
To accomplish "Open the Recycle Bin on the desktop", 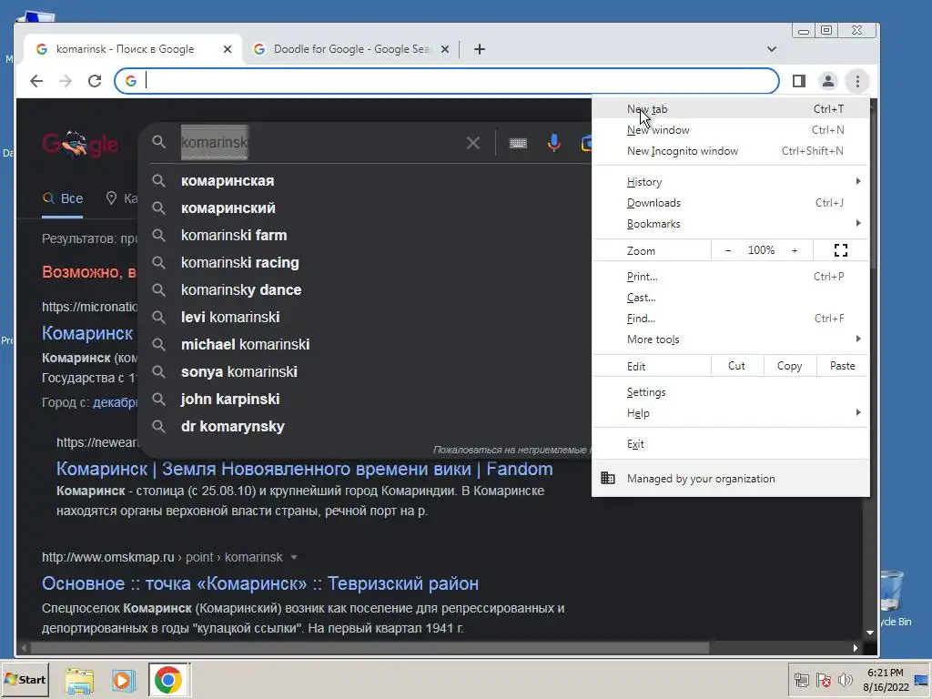I will point(892,597).
